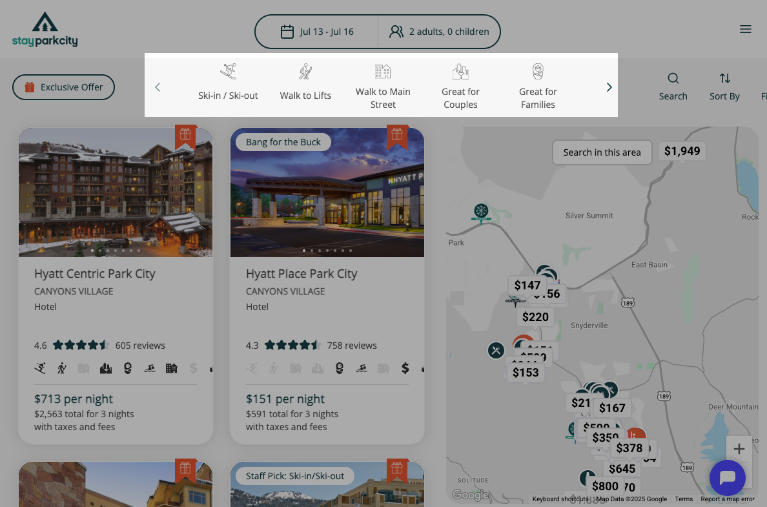767x507 pixels.
Task: Click skier amenity icon on Hyatt Centric
Action: [x=40, y=368]
